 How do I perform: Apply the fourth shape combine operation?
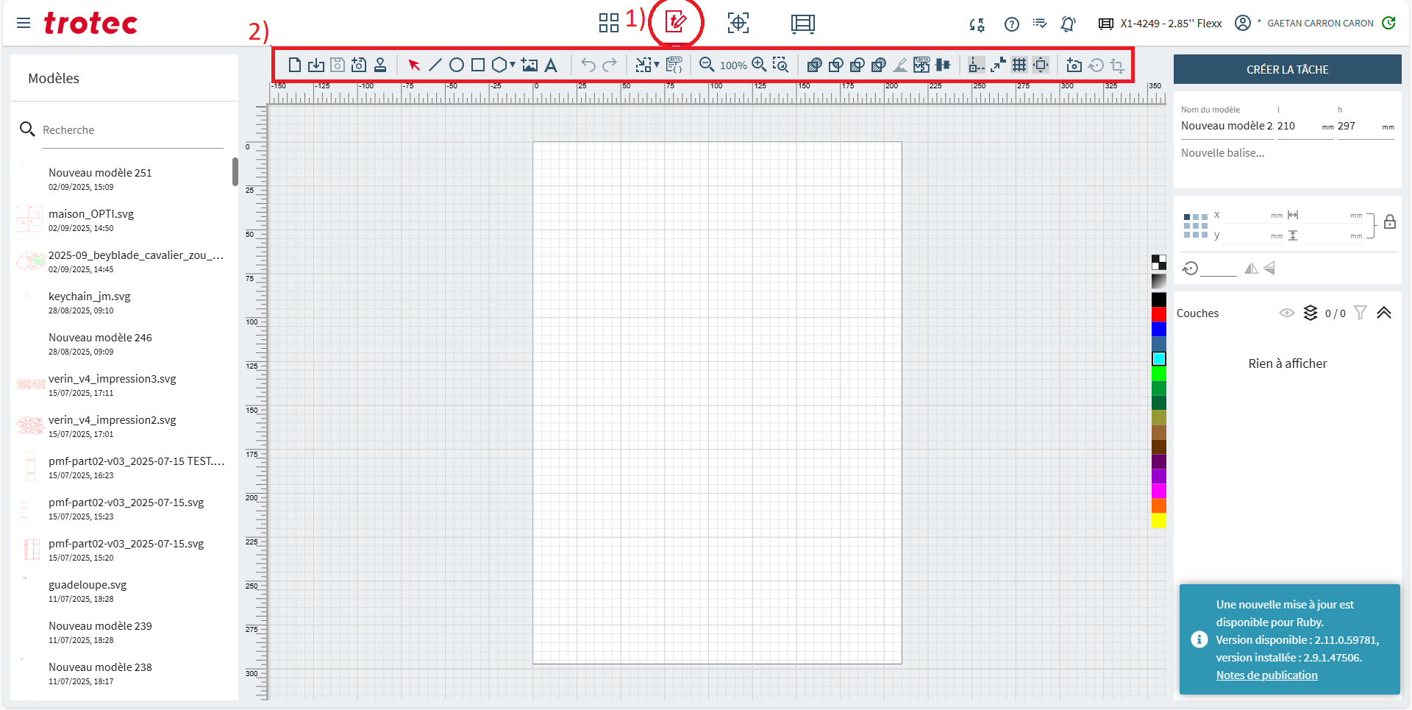878,65
